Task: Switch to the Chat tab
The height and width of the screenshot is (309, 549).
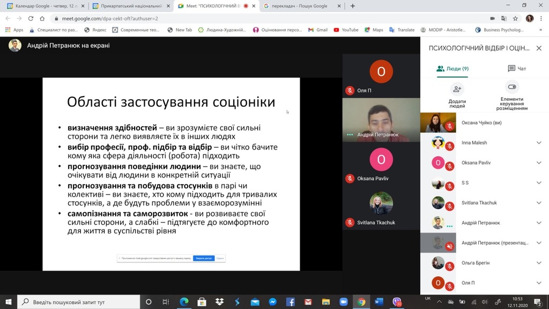Action: [x=517, y=69]
